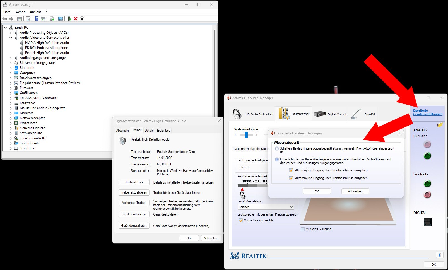Viewport: 448px width, 270px height.
Task: Click the green rear analog jack icon
Action: (427, 156)
